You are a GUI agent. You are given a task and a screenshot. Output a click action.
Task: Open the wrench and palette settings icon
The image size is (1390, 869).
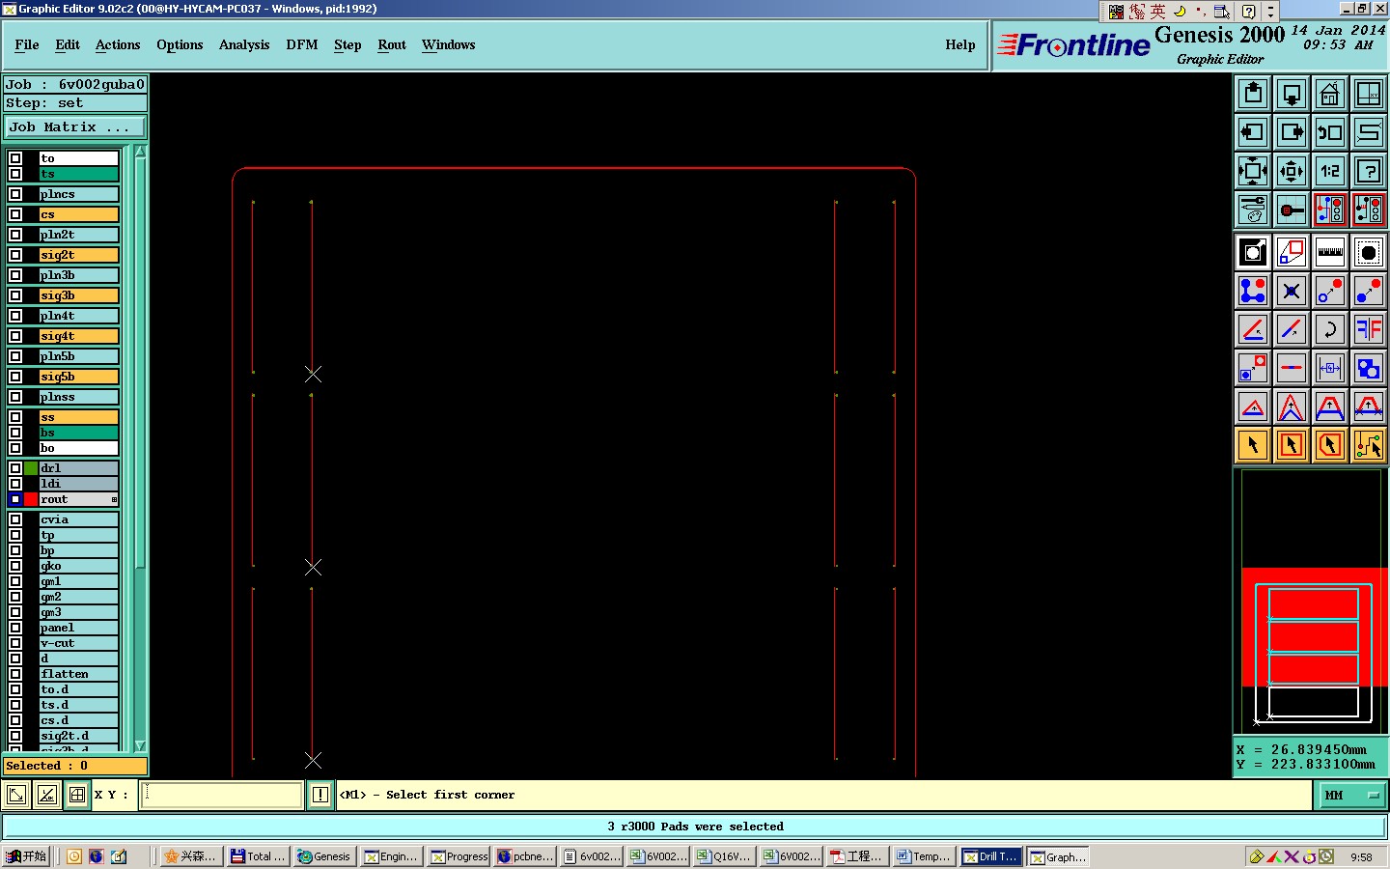click(x=1253, y=210)
